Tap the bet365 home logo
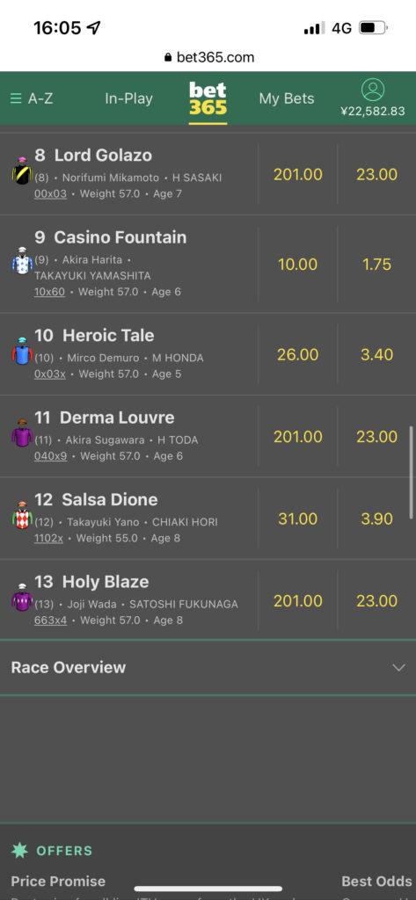The height and width of the screenshot is (900, 416). pos(208,98)
